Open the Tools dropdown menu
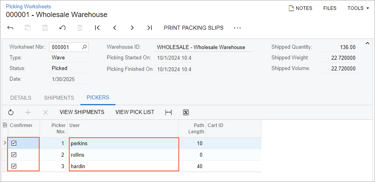Image resolution: width=375 pixels, height=182 pixels. click(x=358, y=8)
